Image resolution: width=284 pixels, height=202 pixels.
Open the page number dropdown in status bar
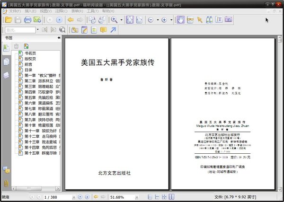pos(74,197)
